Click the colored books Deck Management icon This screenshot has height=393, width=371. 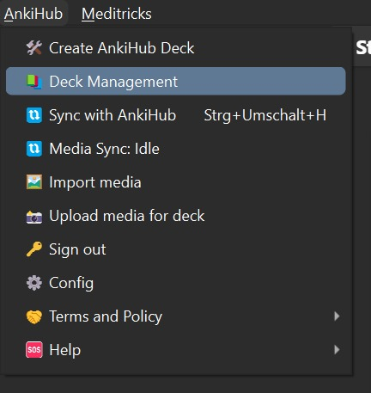(34, 82)
